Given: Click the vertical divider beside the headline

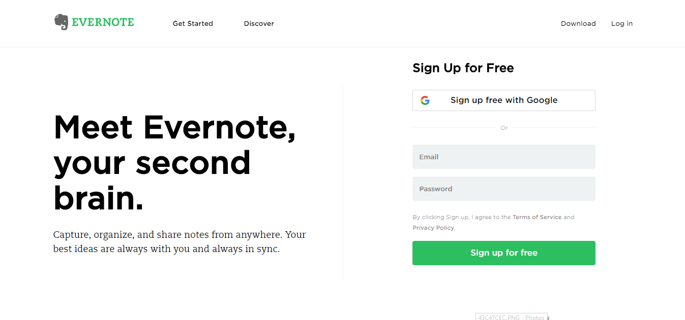Looking at the screenshot, I should click(343, 183).
